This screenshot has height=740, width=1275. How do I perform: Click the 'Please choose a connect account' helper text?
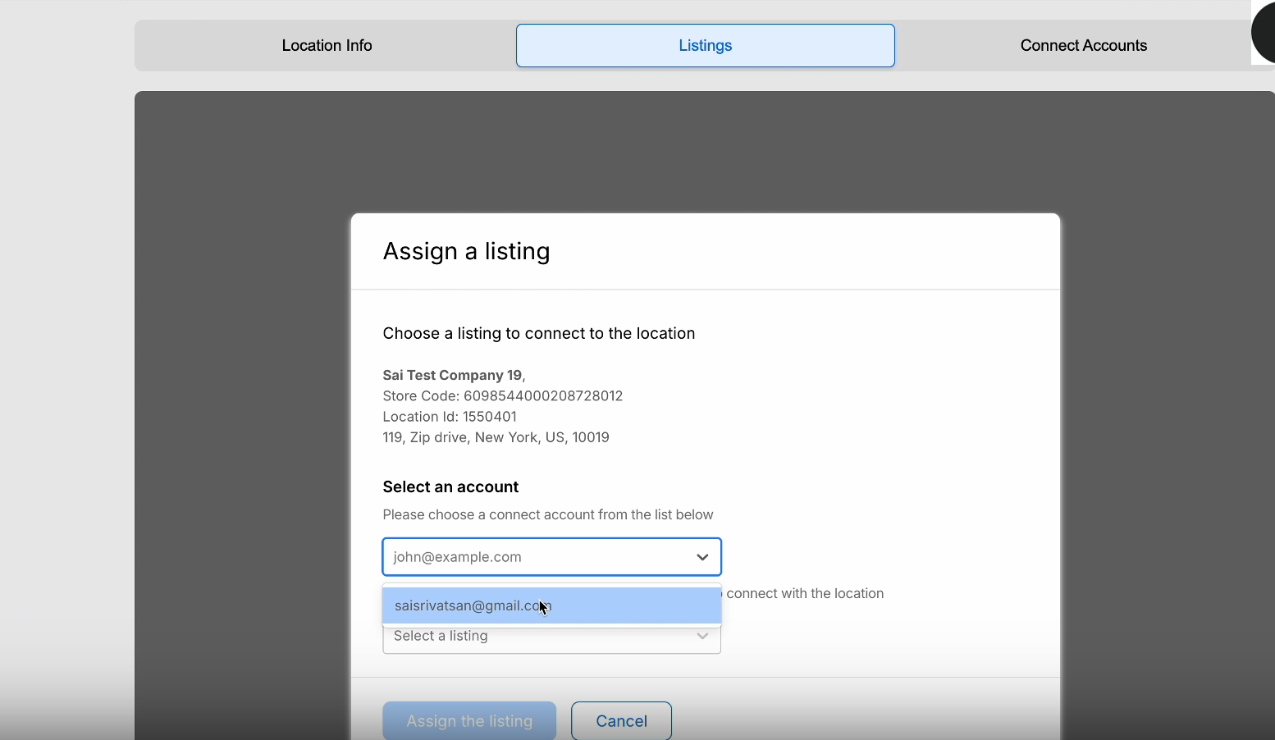[x=547, y=515]
